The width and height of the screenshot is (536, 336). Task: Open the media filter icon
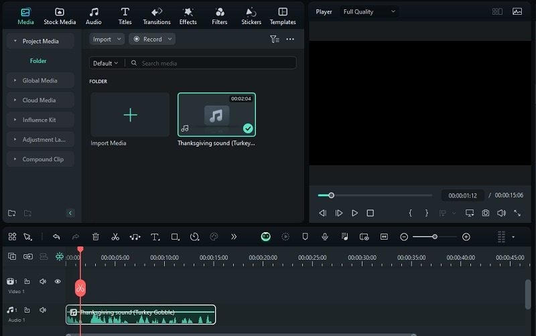pos(275,39)
